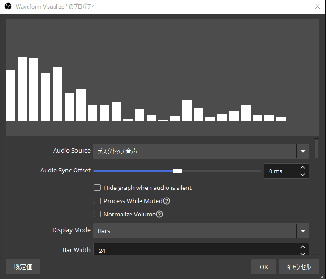The image size is (326, 279).
Task: Click the Audio Sync Offset slider handle
Action: 177,171
